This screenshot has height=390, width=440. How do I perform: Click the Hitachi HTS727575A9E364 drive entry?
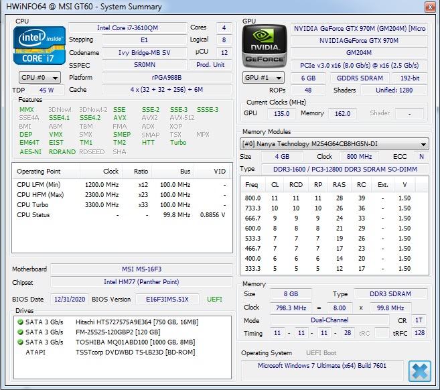click(x=122, y=322)
